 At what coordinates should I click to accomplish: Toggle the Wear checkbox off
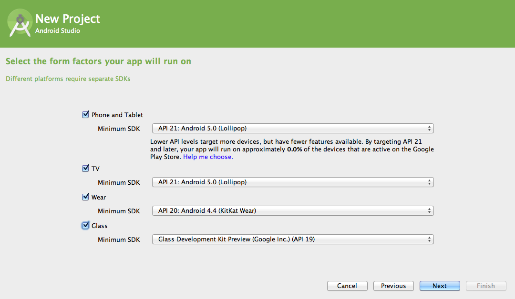pos(86,197)
